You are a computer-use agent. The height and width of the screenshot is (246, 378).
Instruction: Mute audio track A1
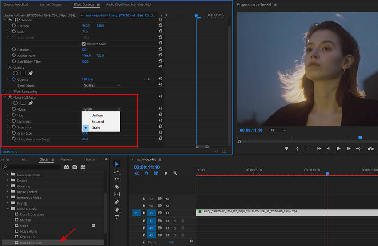(x=168, y=221)
